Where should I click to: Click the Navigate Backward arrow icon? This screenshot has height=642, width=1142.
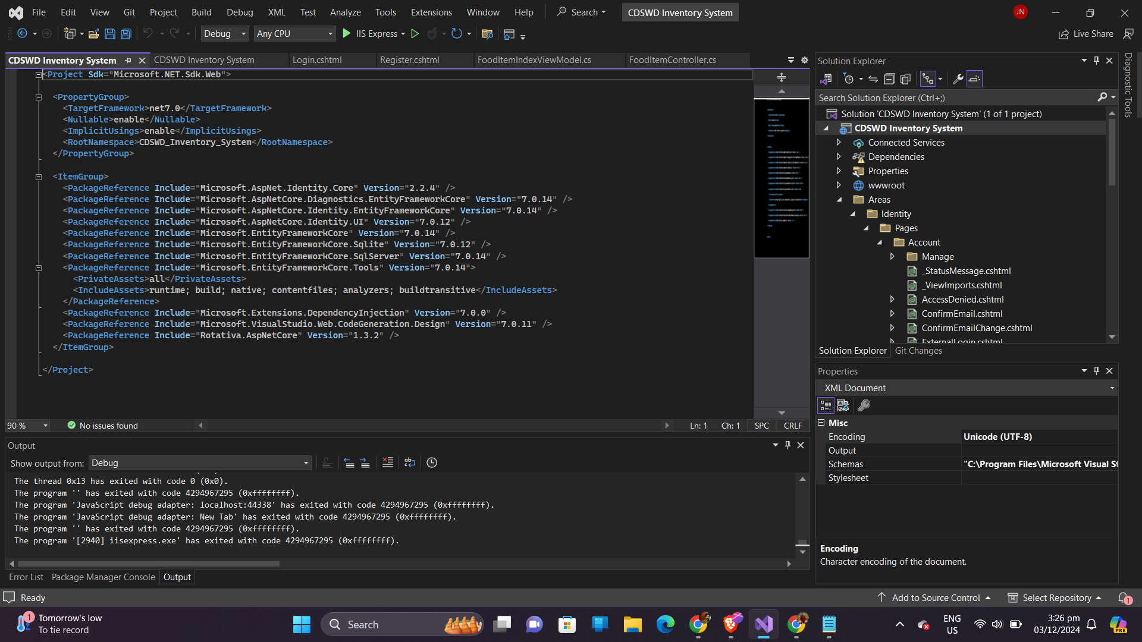point(22,34)
